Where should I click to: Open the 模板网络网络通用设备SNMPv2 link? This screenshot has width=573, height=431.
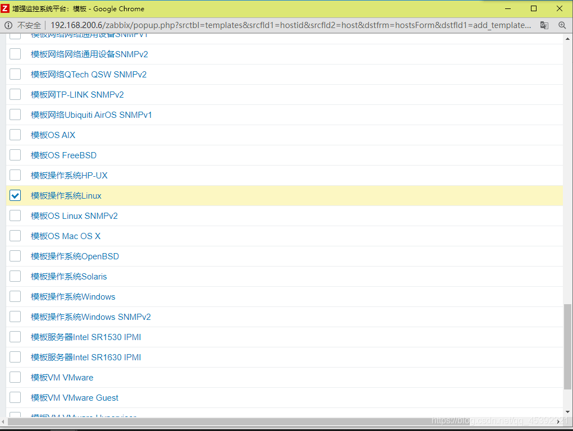coord(90,54)
